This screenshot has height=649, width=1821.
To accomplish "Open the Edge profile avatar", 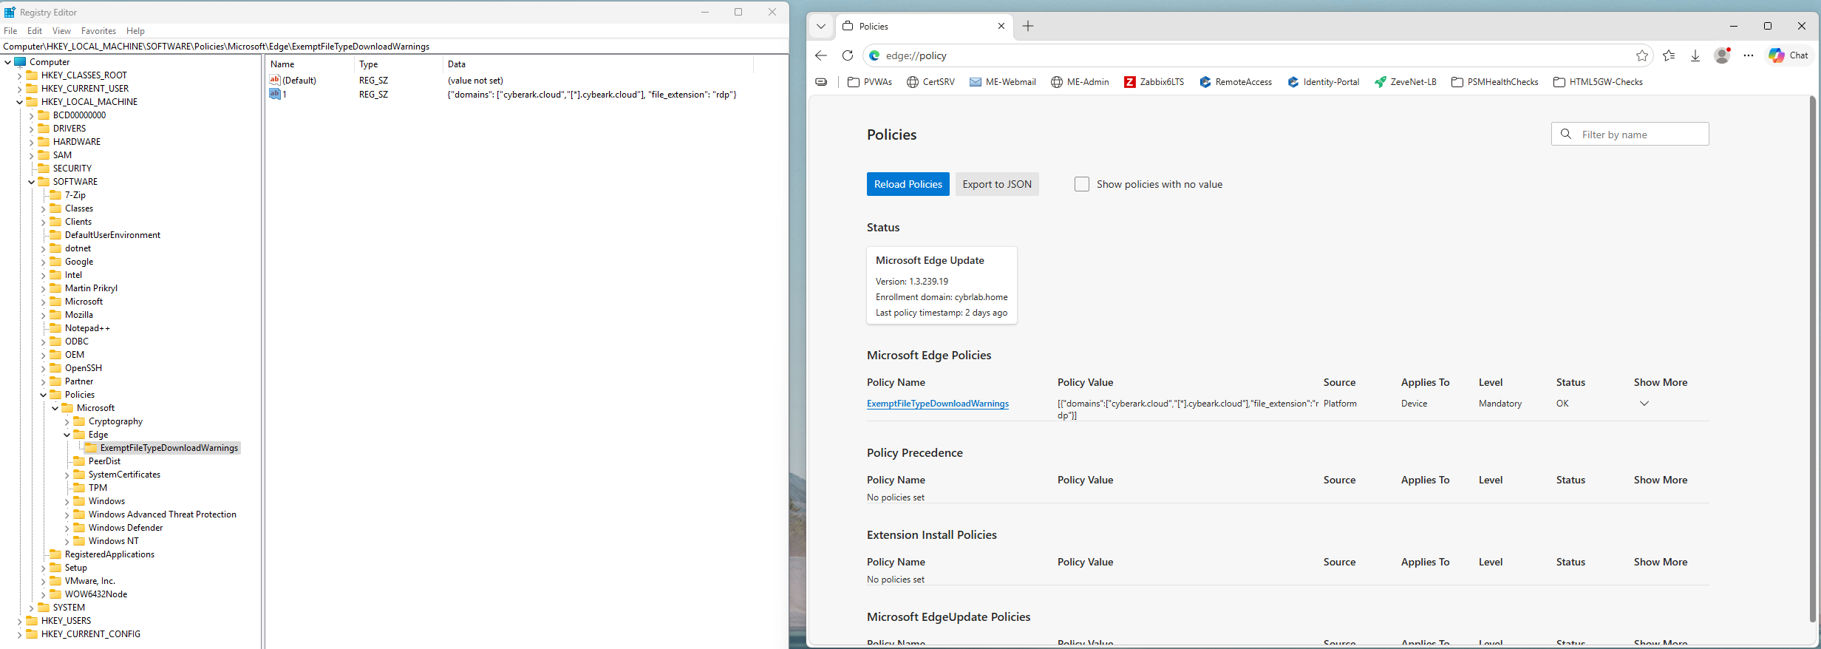I will pyautogui.click(x=1722, y=55).
